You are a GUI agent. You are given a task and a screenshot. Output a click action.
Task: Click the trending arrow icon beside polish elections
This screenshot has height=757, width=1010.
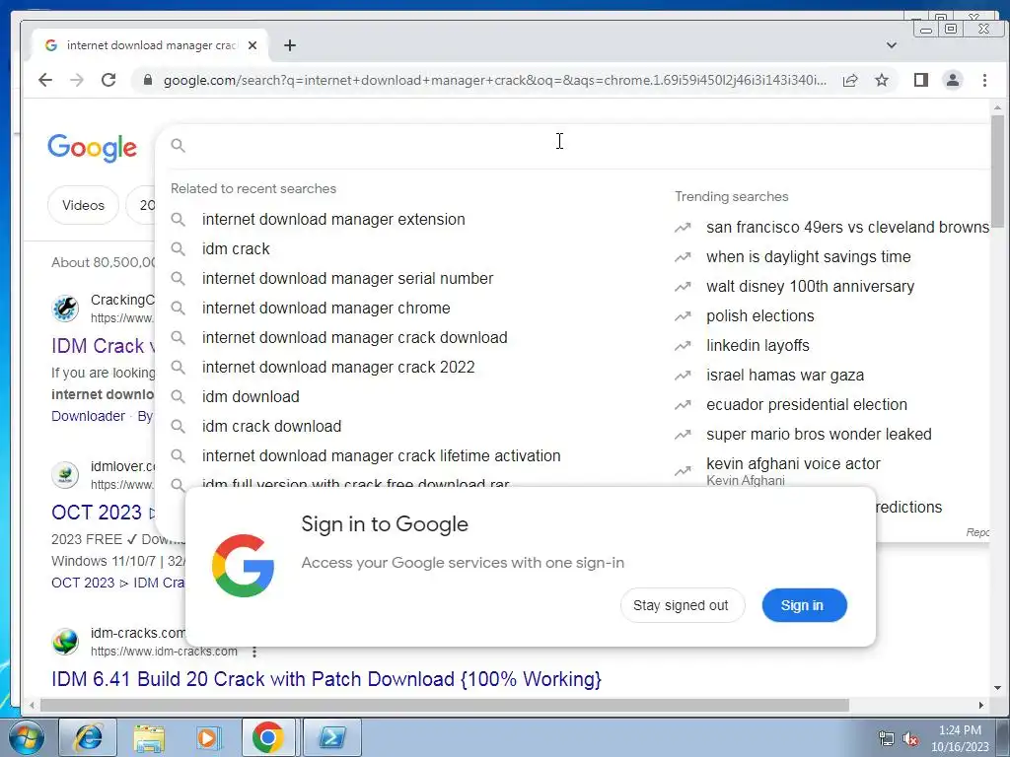pos(683,316)
